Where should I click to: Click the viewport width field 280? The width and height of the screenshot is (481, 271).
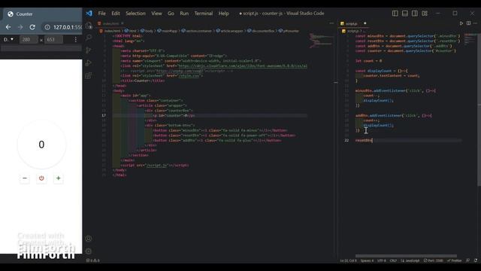(29, 39)
